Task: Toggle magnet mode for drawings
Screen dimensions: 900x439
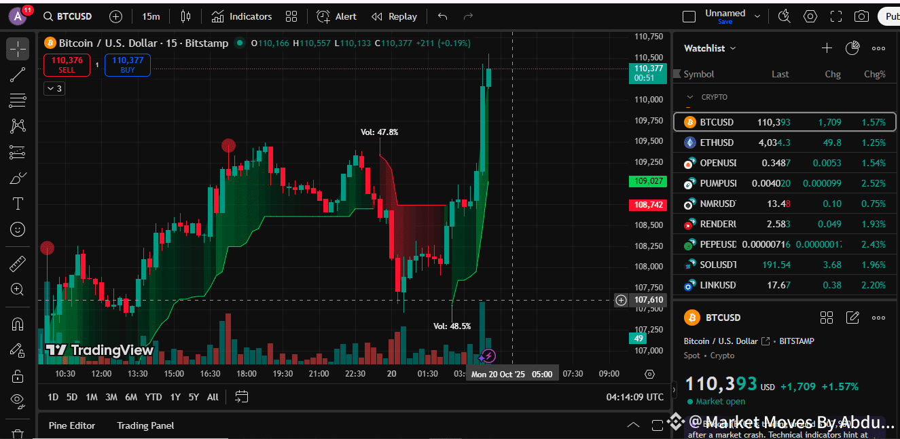Action: click(18, 324)
